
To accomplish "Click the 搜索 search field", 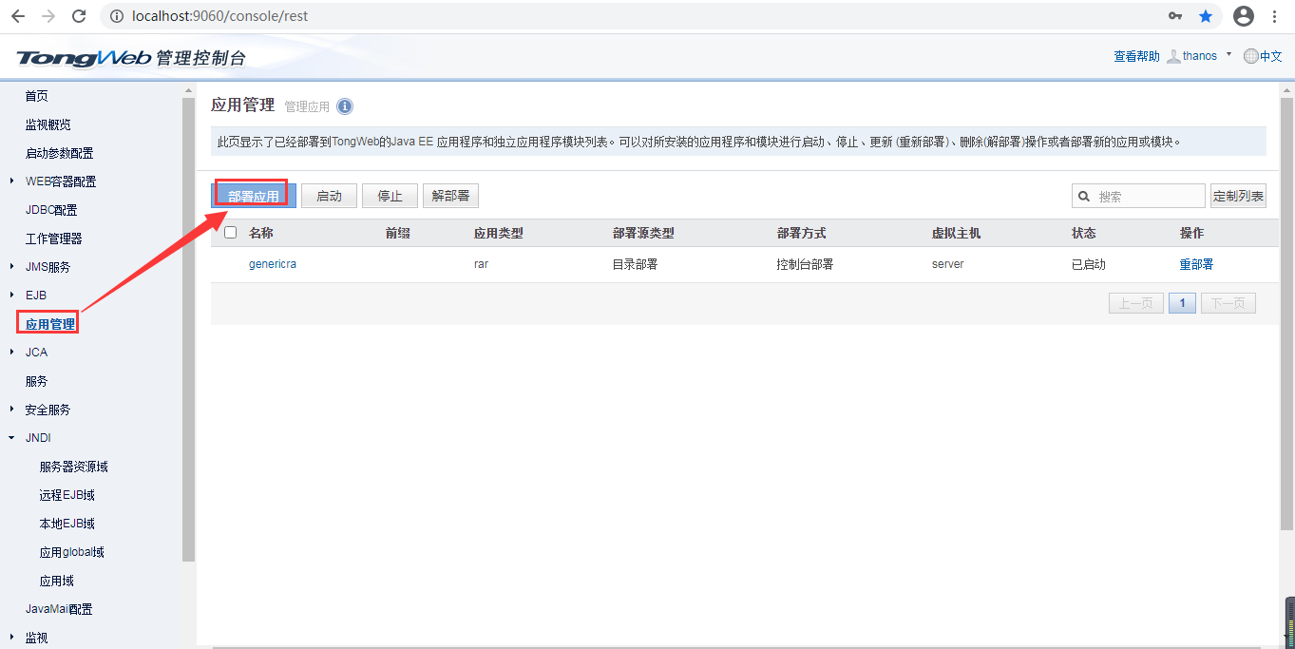I will click(x=1147, y=197).
